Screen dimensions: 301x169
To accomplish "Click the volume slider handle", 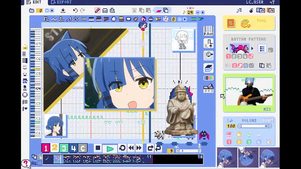I will [x=267, y=126].
